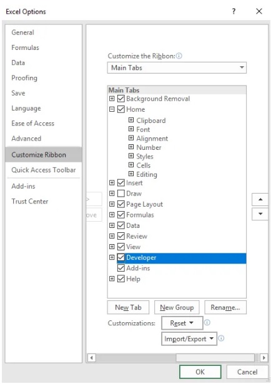Open the Main Tabs dropdown

pos(177,67)
